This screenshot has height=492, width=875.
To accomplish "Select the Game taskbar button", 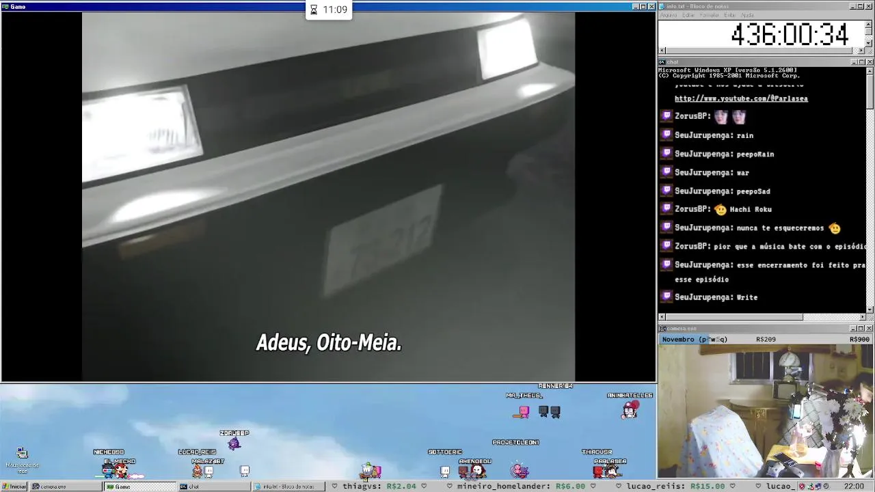I will click(x=139, y=487).
